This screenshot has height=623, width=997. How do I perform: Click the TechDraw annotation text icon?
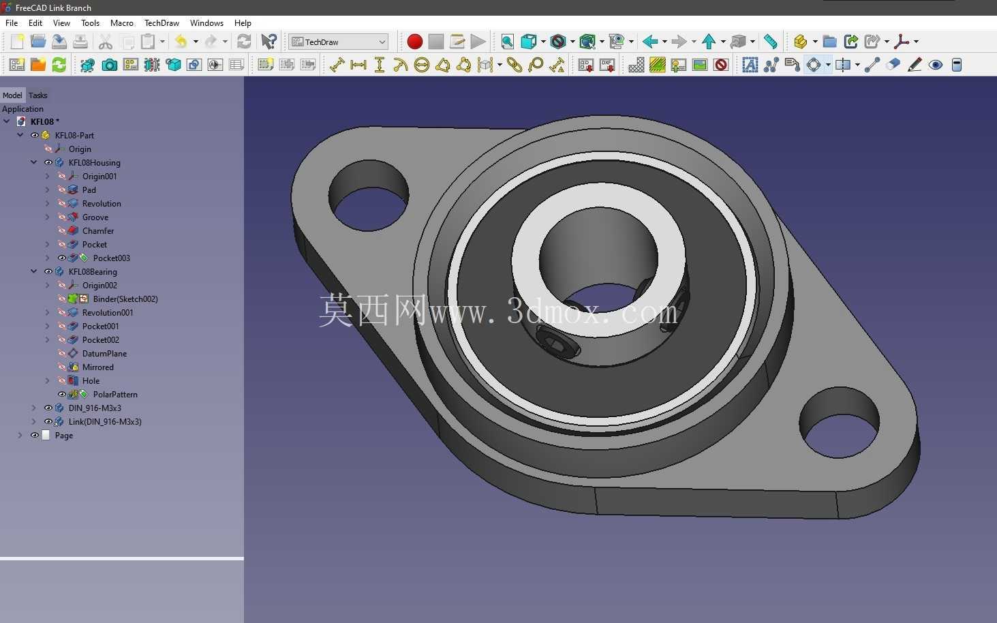750,65
